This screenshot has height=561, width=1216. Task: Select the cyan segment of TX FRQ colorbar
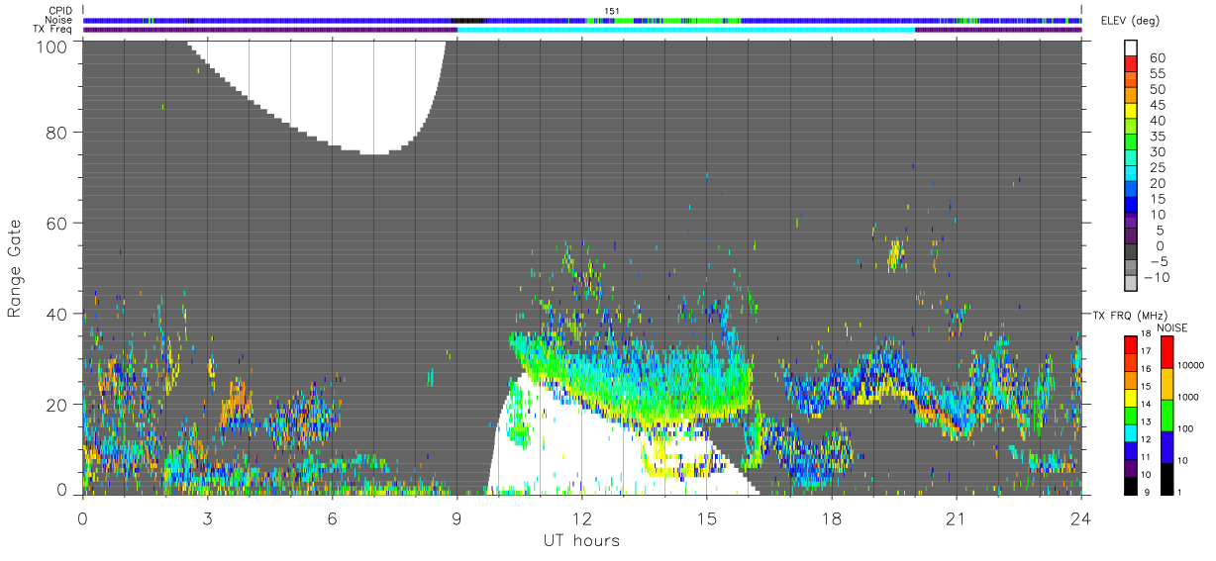click(1133, 433)
